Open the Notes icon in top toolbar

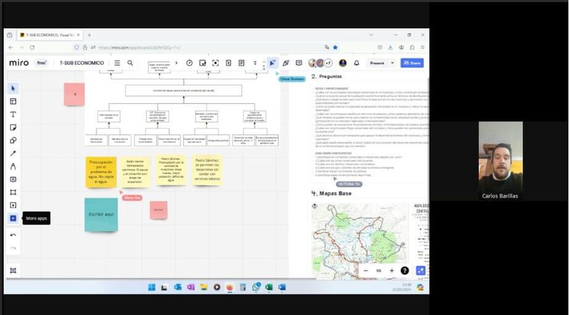coord(241,63)
